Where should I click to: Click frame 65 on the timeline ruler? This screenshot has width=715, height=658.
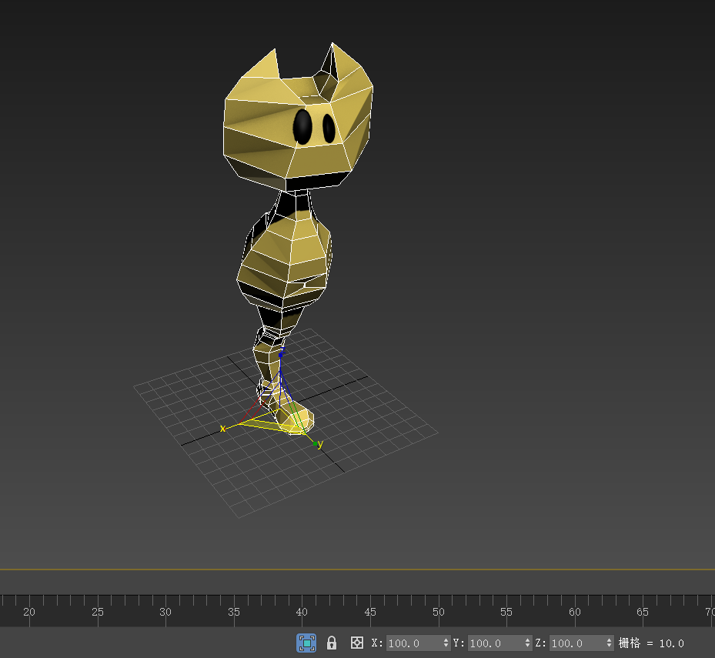click(642, 612)
